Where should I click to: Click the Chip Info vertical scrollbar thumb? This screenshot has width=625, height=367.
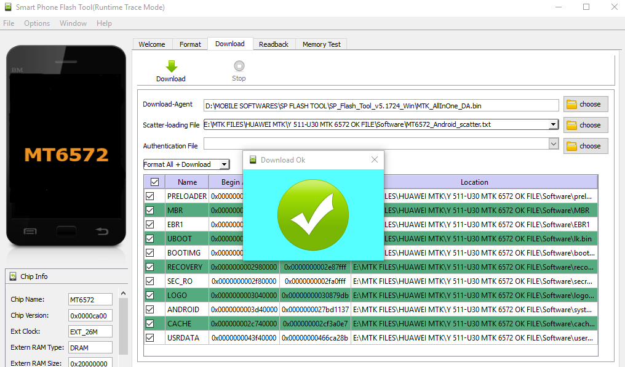[124, 326]
